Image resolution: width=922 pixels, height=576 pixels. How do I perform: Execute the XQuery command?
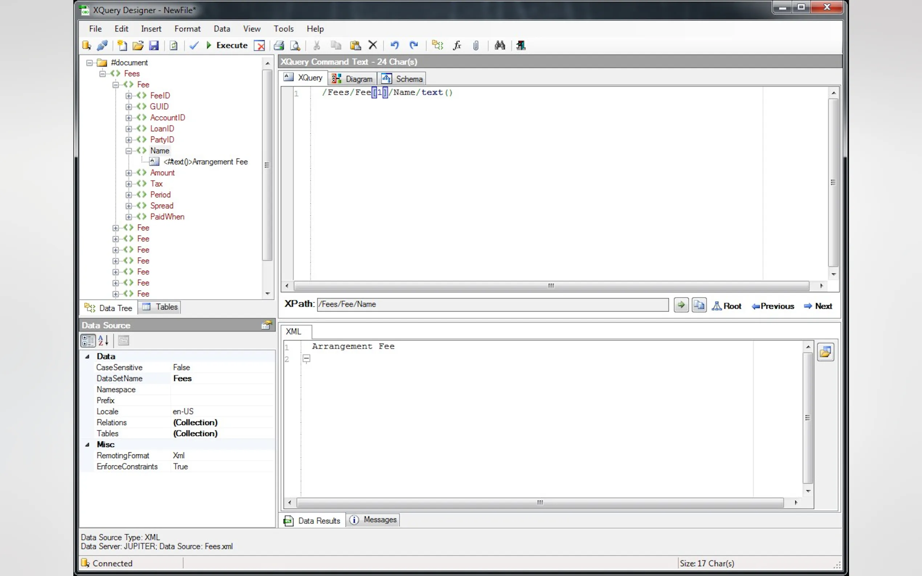click(x=227, y=45)
